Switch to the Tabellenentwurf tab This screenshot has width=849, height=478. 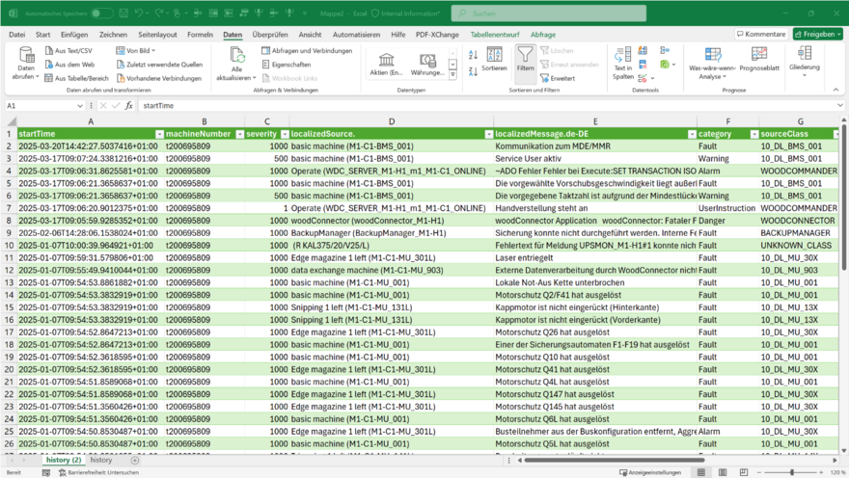click(x=493, y=35)
